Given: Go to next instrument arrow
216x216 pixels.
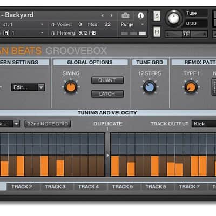Looking at the screenshot, I should point(111,16).
